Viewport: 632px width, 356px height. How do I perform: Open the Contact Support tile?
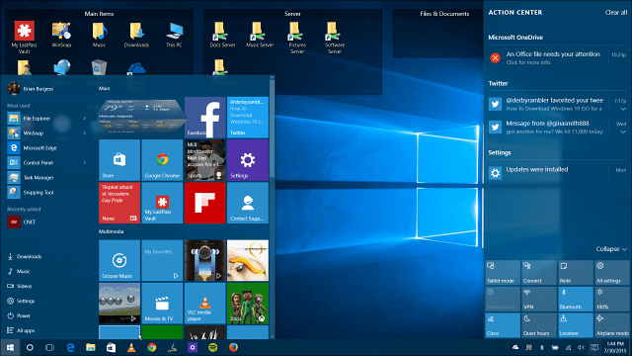(248, 203)
